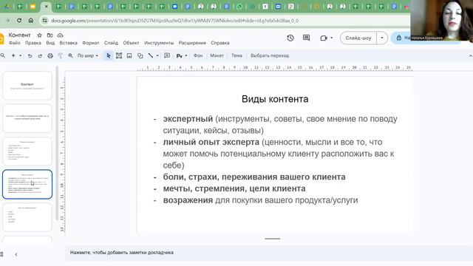
Task: Open the Расширения menu
Action: (192, 43)
